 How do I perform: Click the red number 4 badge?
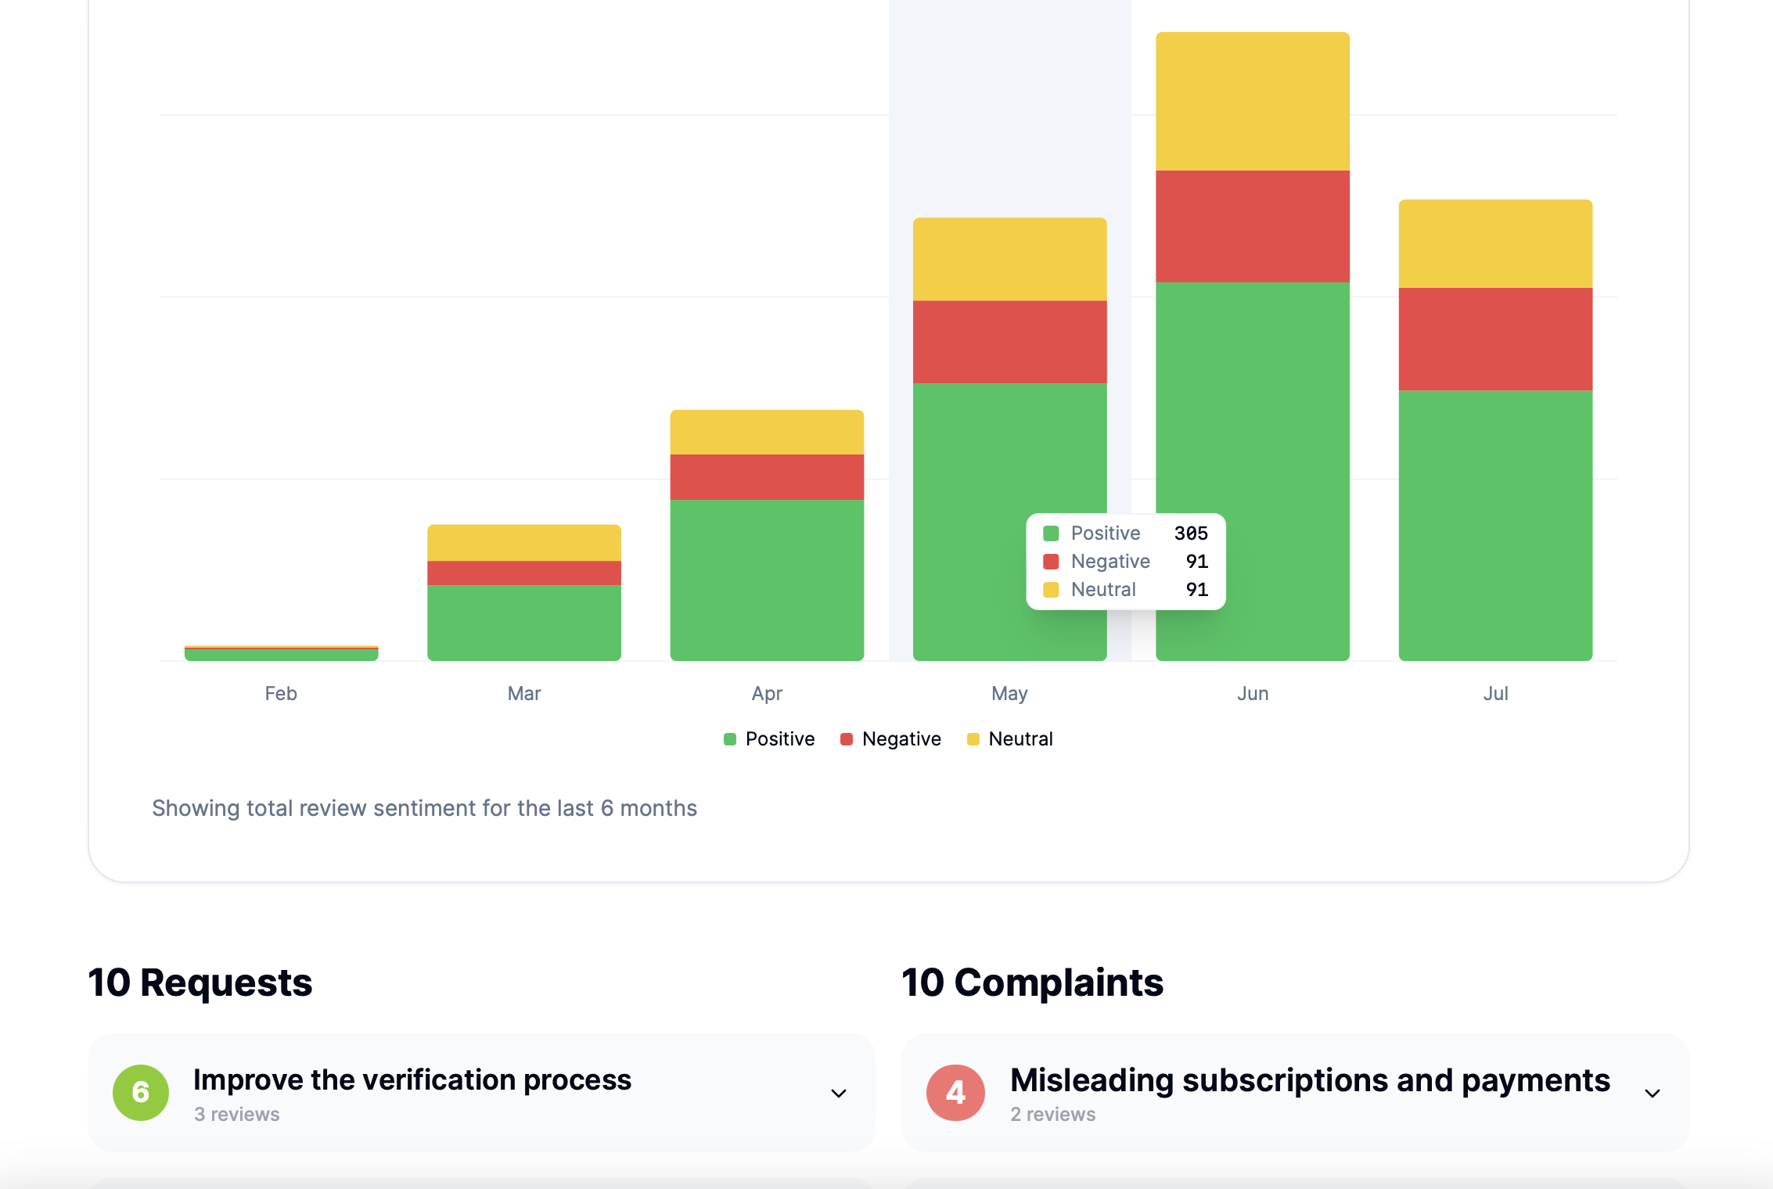[955, 1093]
